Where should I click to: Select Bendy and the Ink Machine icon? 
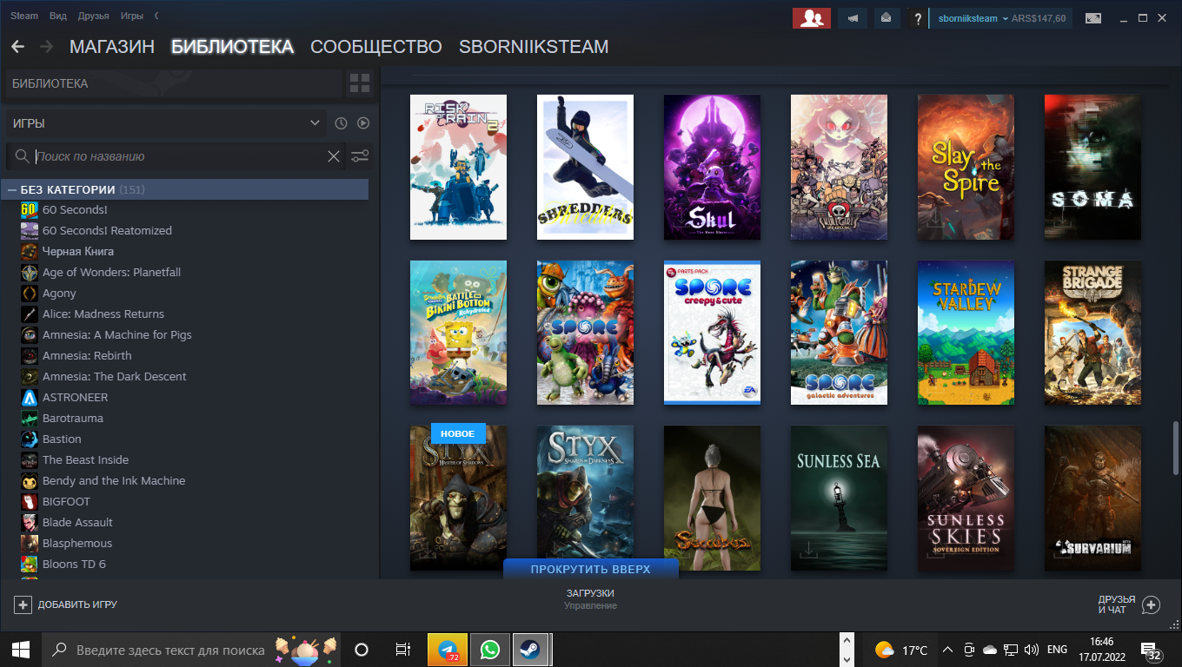(x=29, y=480)
